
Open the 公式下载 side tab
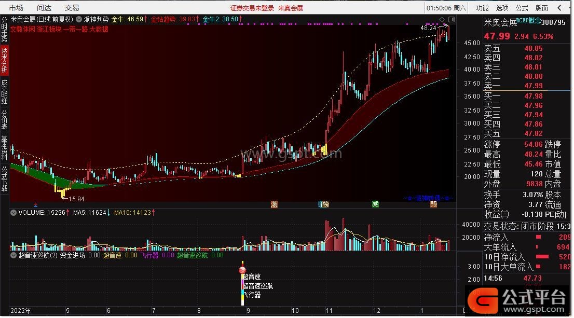4,179
